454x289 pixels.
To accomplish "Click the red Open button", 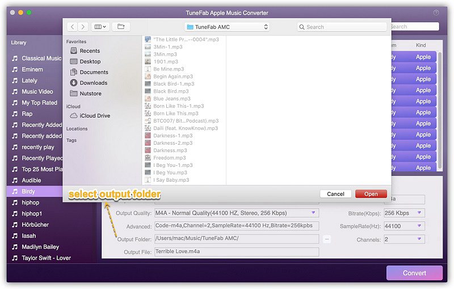I will click(x=371, y=194).
